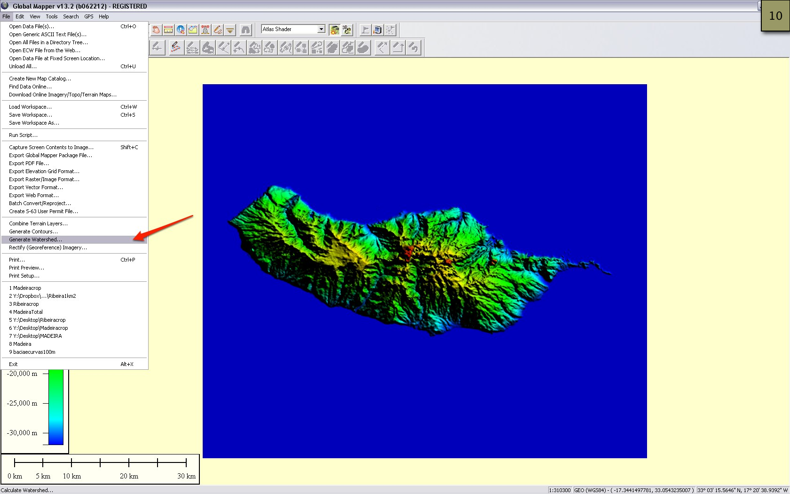Choose Export Vector Format entry
Image resolution: width=790 pixels, height=494 pixels.
tap(74, 187)
